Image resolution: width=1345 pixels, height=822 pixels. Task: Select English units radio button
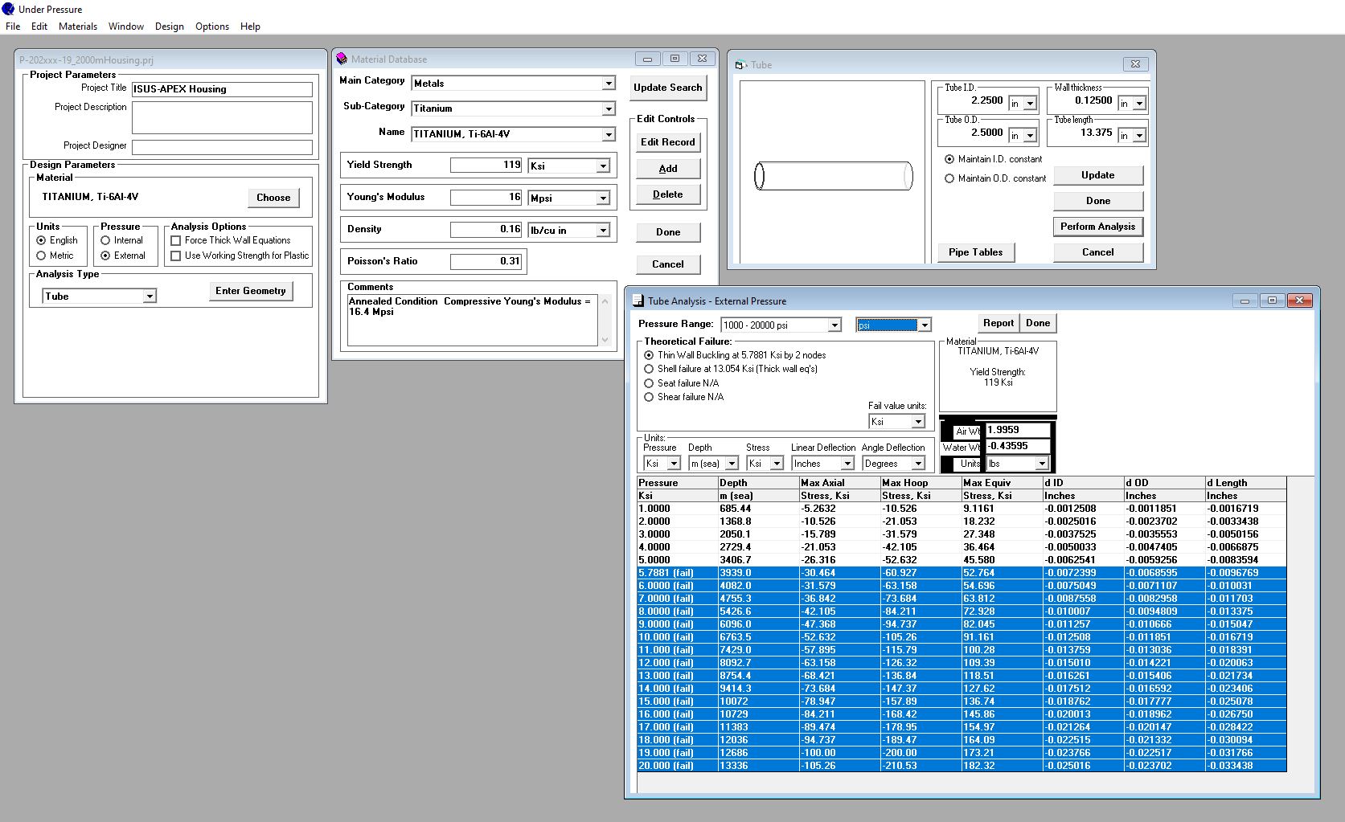41,240
